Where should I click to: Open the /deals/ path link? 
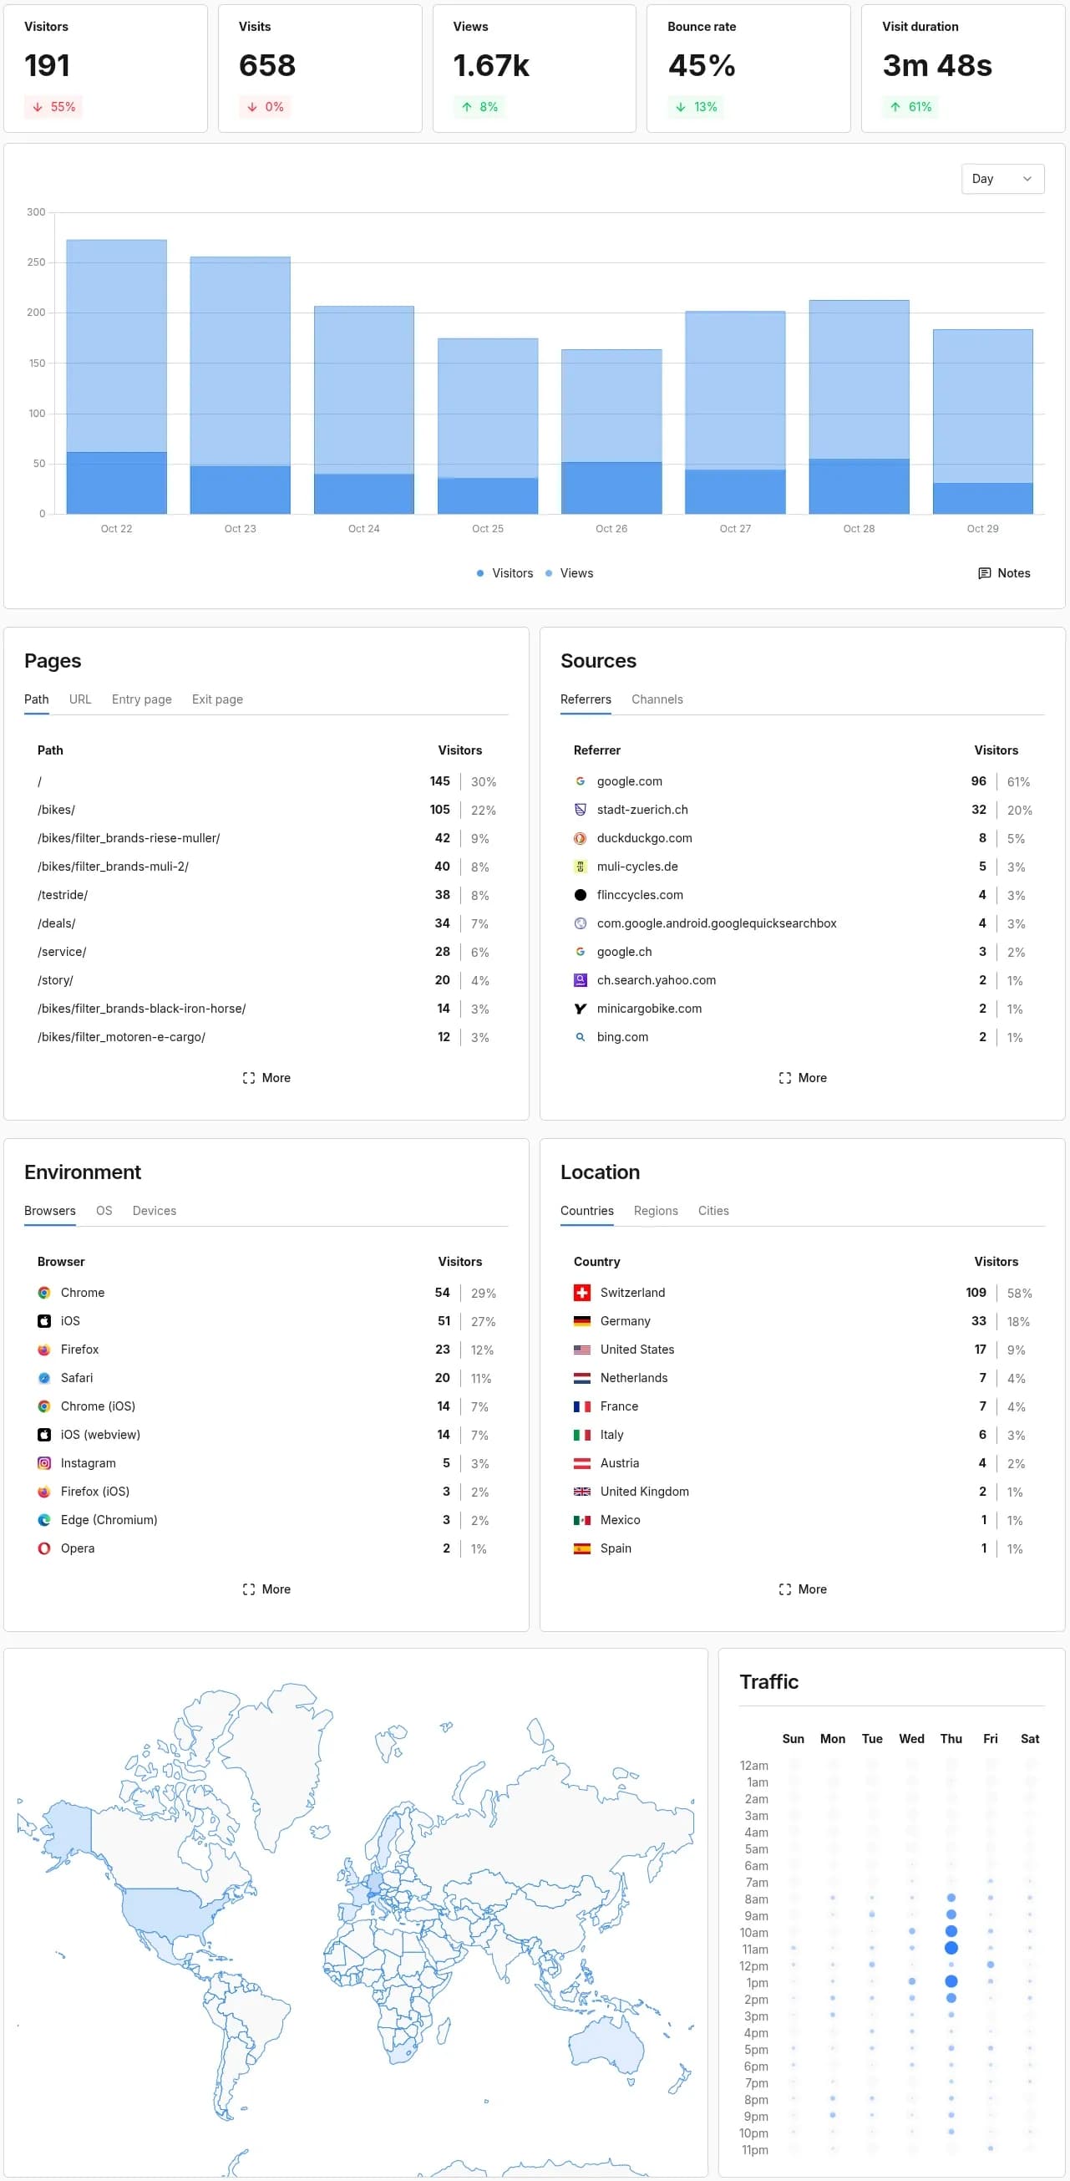coord(56,923)
